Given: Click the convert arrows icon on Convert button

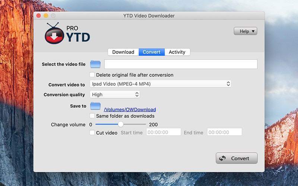Looking at the screenshot, I should click(222, 158).
